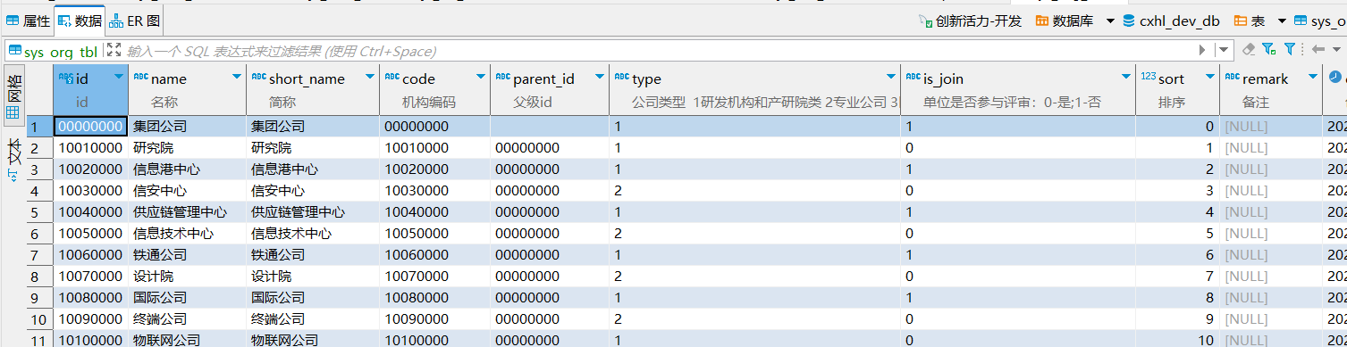Open the id column filter dropdown arrow
The height and width of the screenshot is (347, 1347).
click(119, 78)
